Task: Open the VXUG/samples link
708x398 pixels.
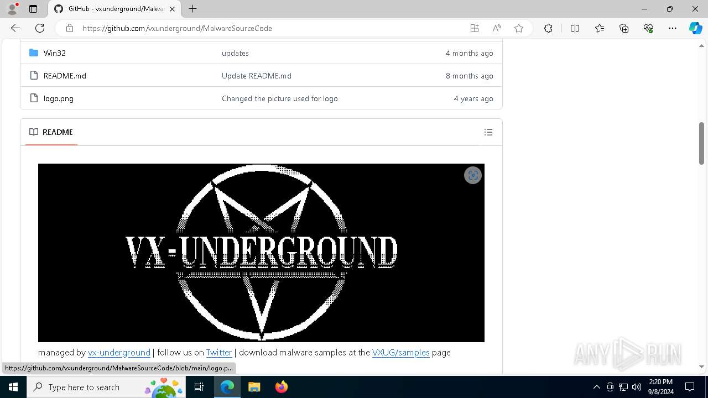Action: click(x=401, y=352)
